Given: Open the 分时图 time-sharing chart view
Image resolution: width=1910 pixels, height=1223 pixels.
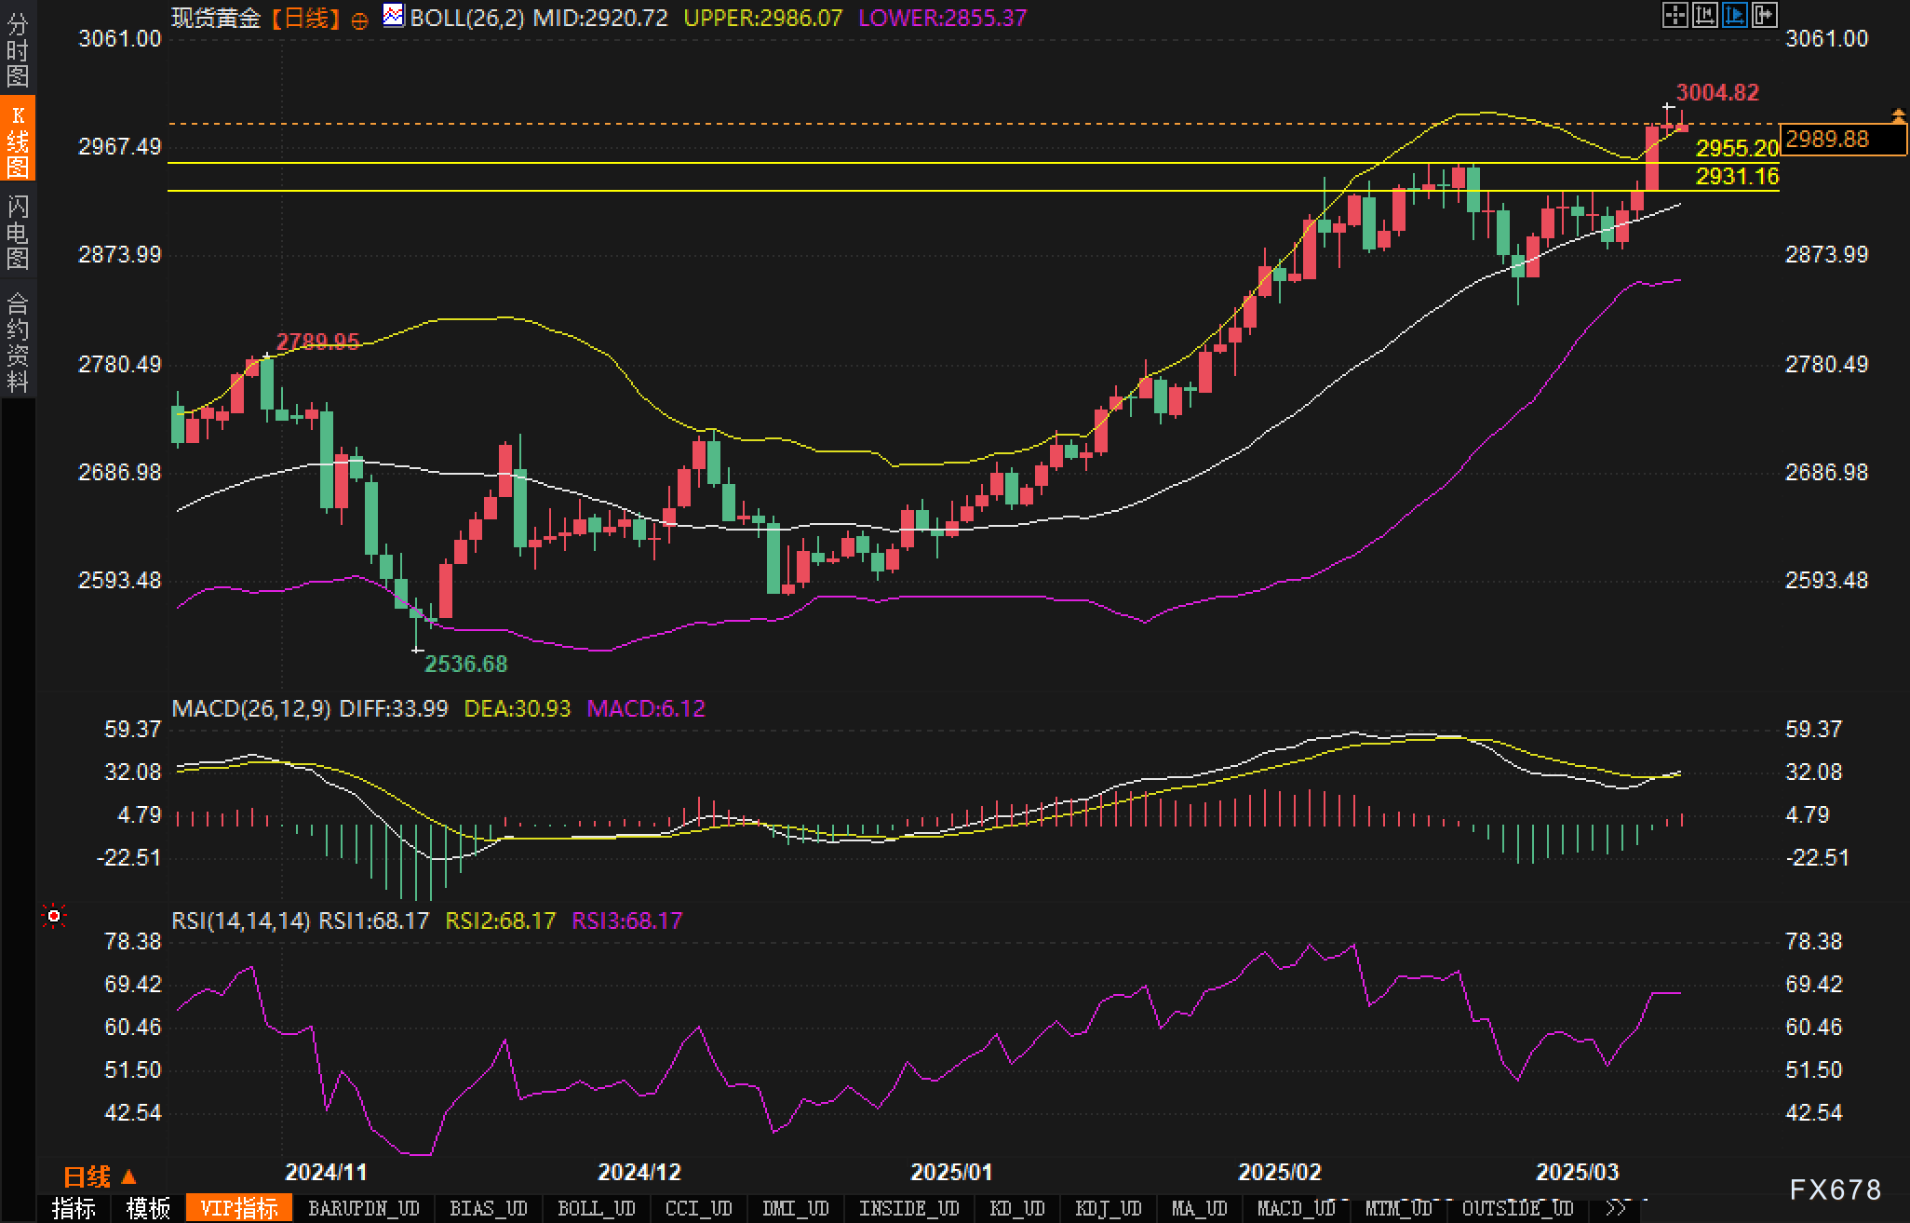Looking at the screenshot, I should pyautogui.click(x=18, y=50).
